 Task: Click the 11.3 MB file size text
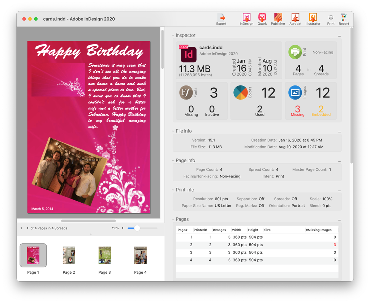coord(195,69)
